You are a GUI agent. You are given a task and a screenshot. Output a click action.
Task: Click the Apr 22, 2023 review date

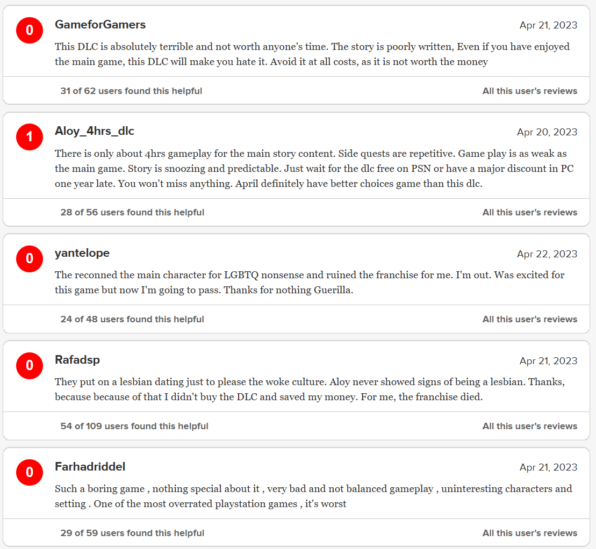pos(547,254)
